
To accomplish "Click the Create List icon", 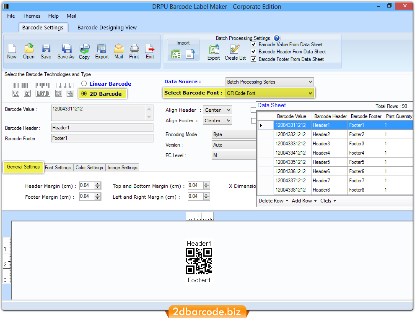I will (x=235, y=49).
